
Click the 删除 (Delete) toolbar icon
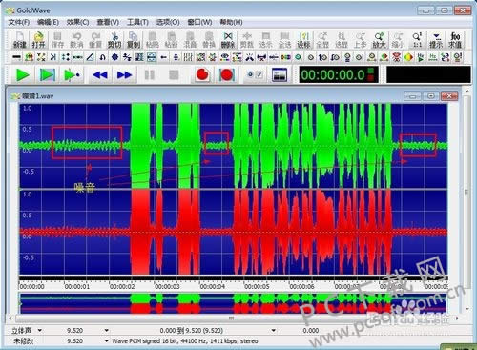pyautogui.click(x=228, y=40)
